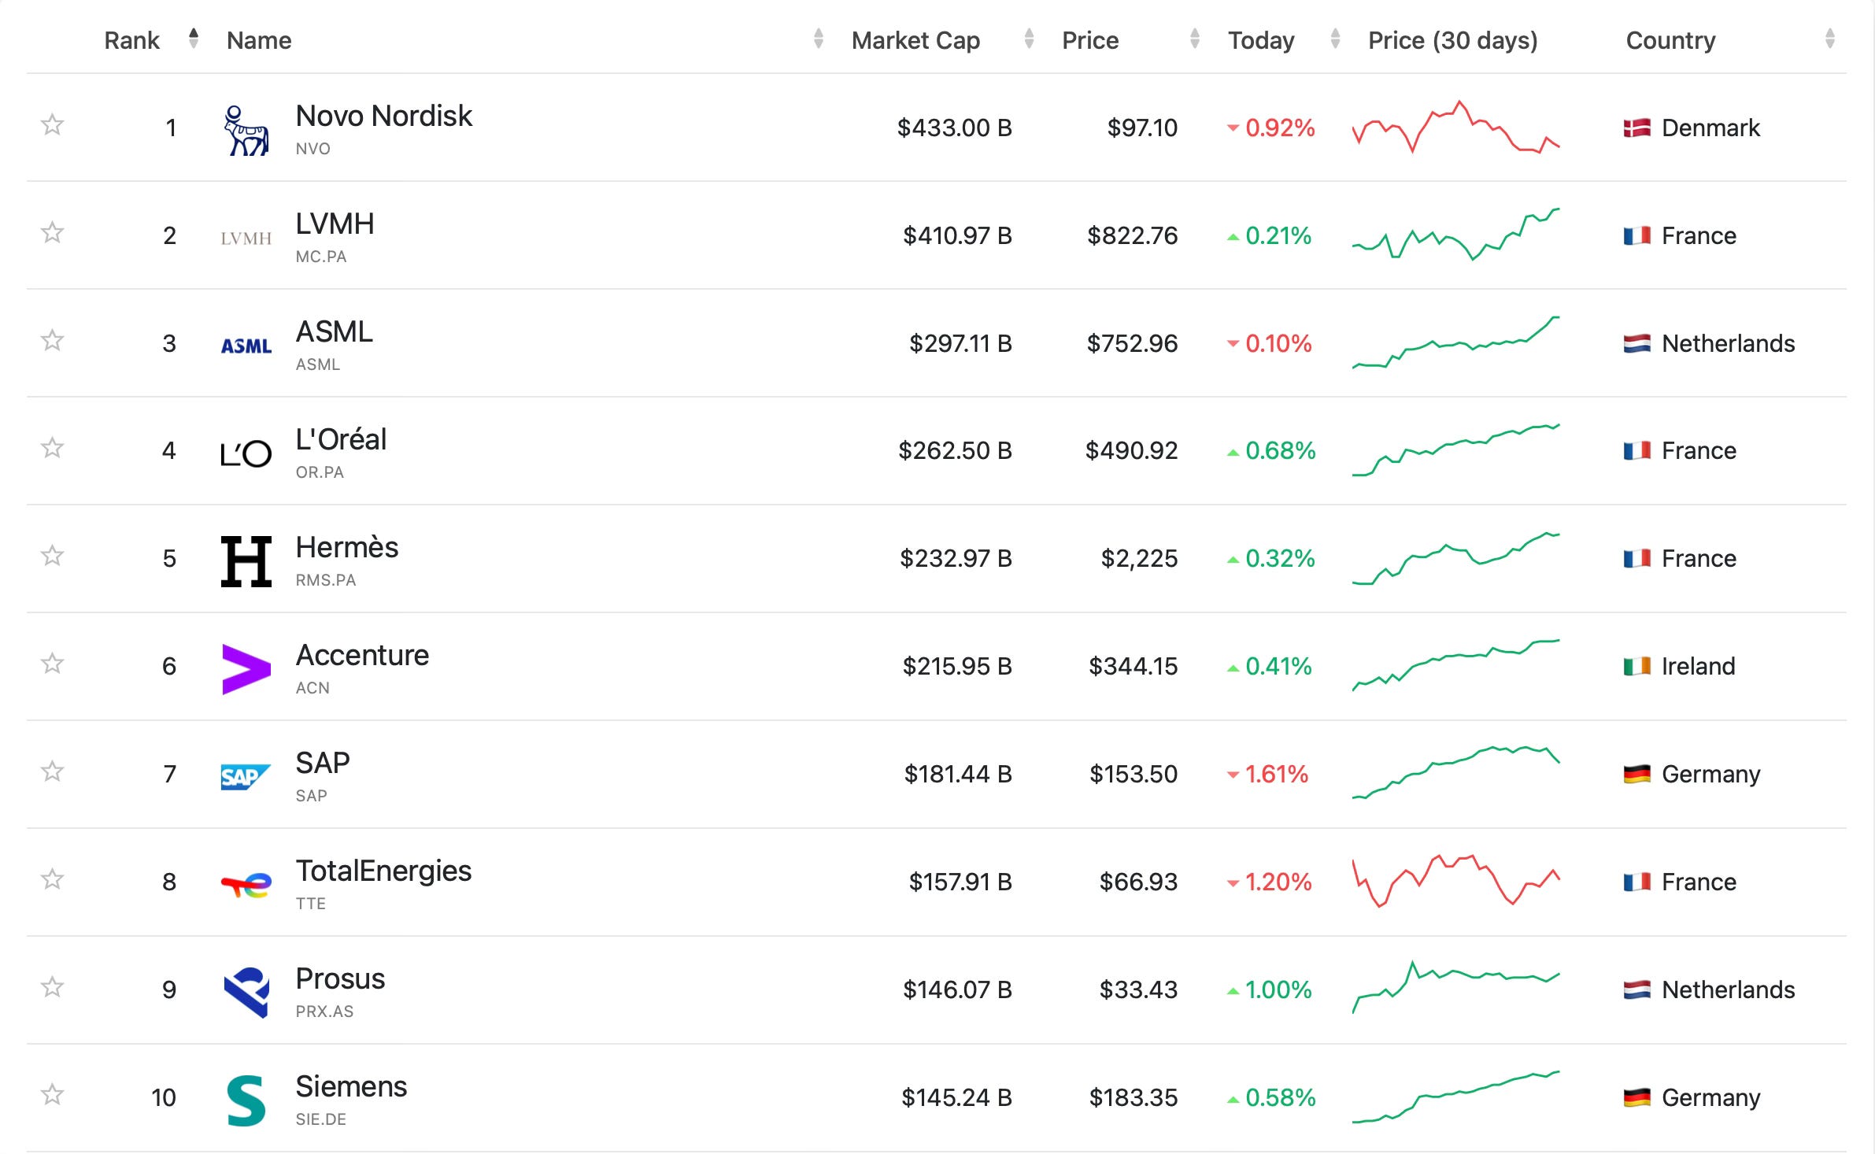This screenshot has height=1154, width=1875.
Task: Favorite Novo Nordisk with the star
Action: (x=52, y=124)
